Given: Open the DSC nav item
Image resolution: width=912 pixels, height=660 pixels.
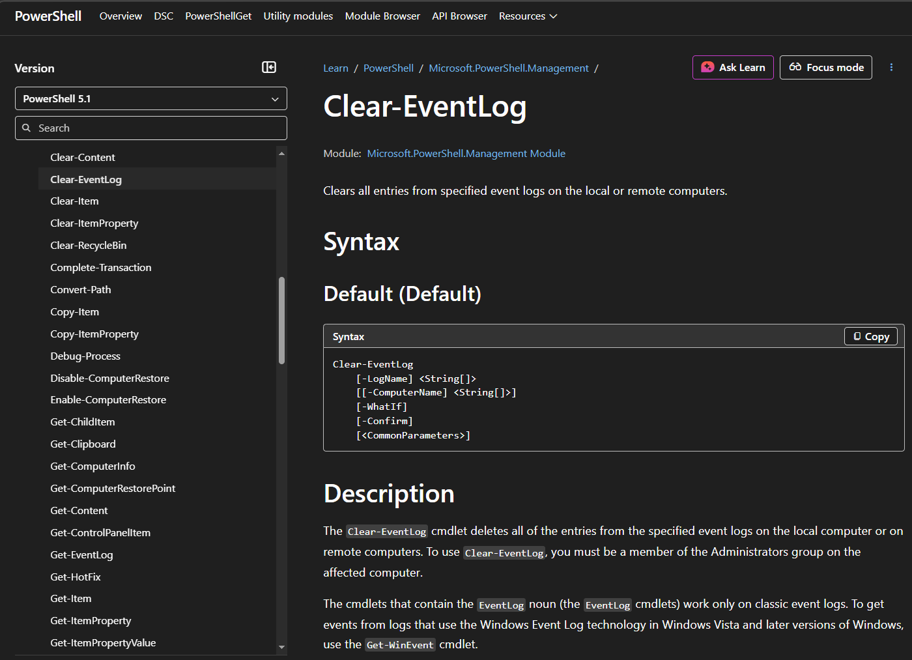Looking at the screenshot, I should point(164,16).
